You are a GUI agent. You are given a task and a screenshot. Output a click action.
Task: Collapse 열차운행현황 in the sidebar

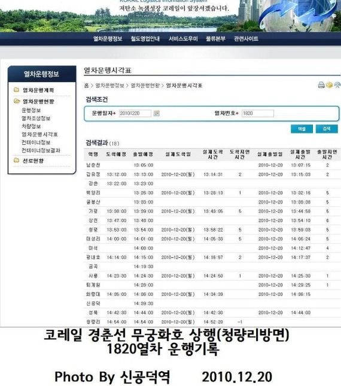[38, 101]
